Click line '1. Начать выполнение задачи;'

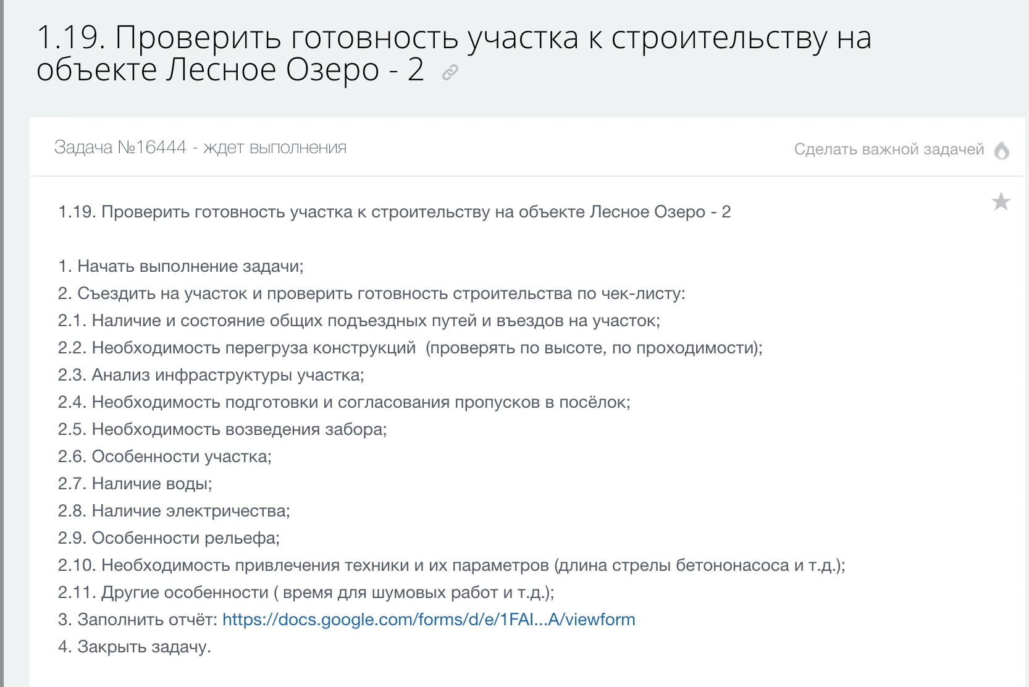click(181, 266)
